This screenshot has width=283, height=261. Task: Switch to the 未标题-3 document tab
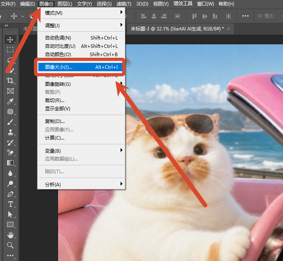177,29
